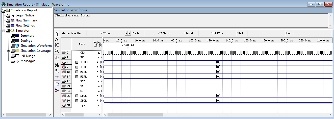334x119 pixels.
Task: Select the zoom magnifier tool
Action: [57, 51]
